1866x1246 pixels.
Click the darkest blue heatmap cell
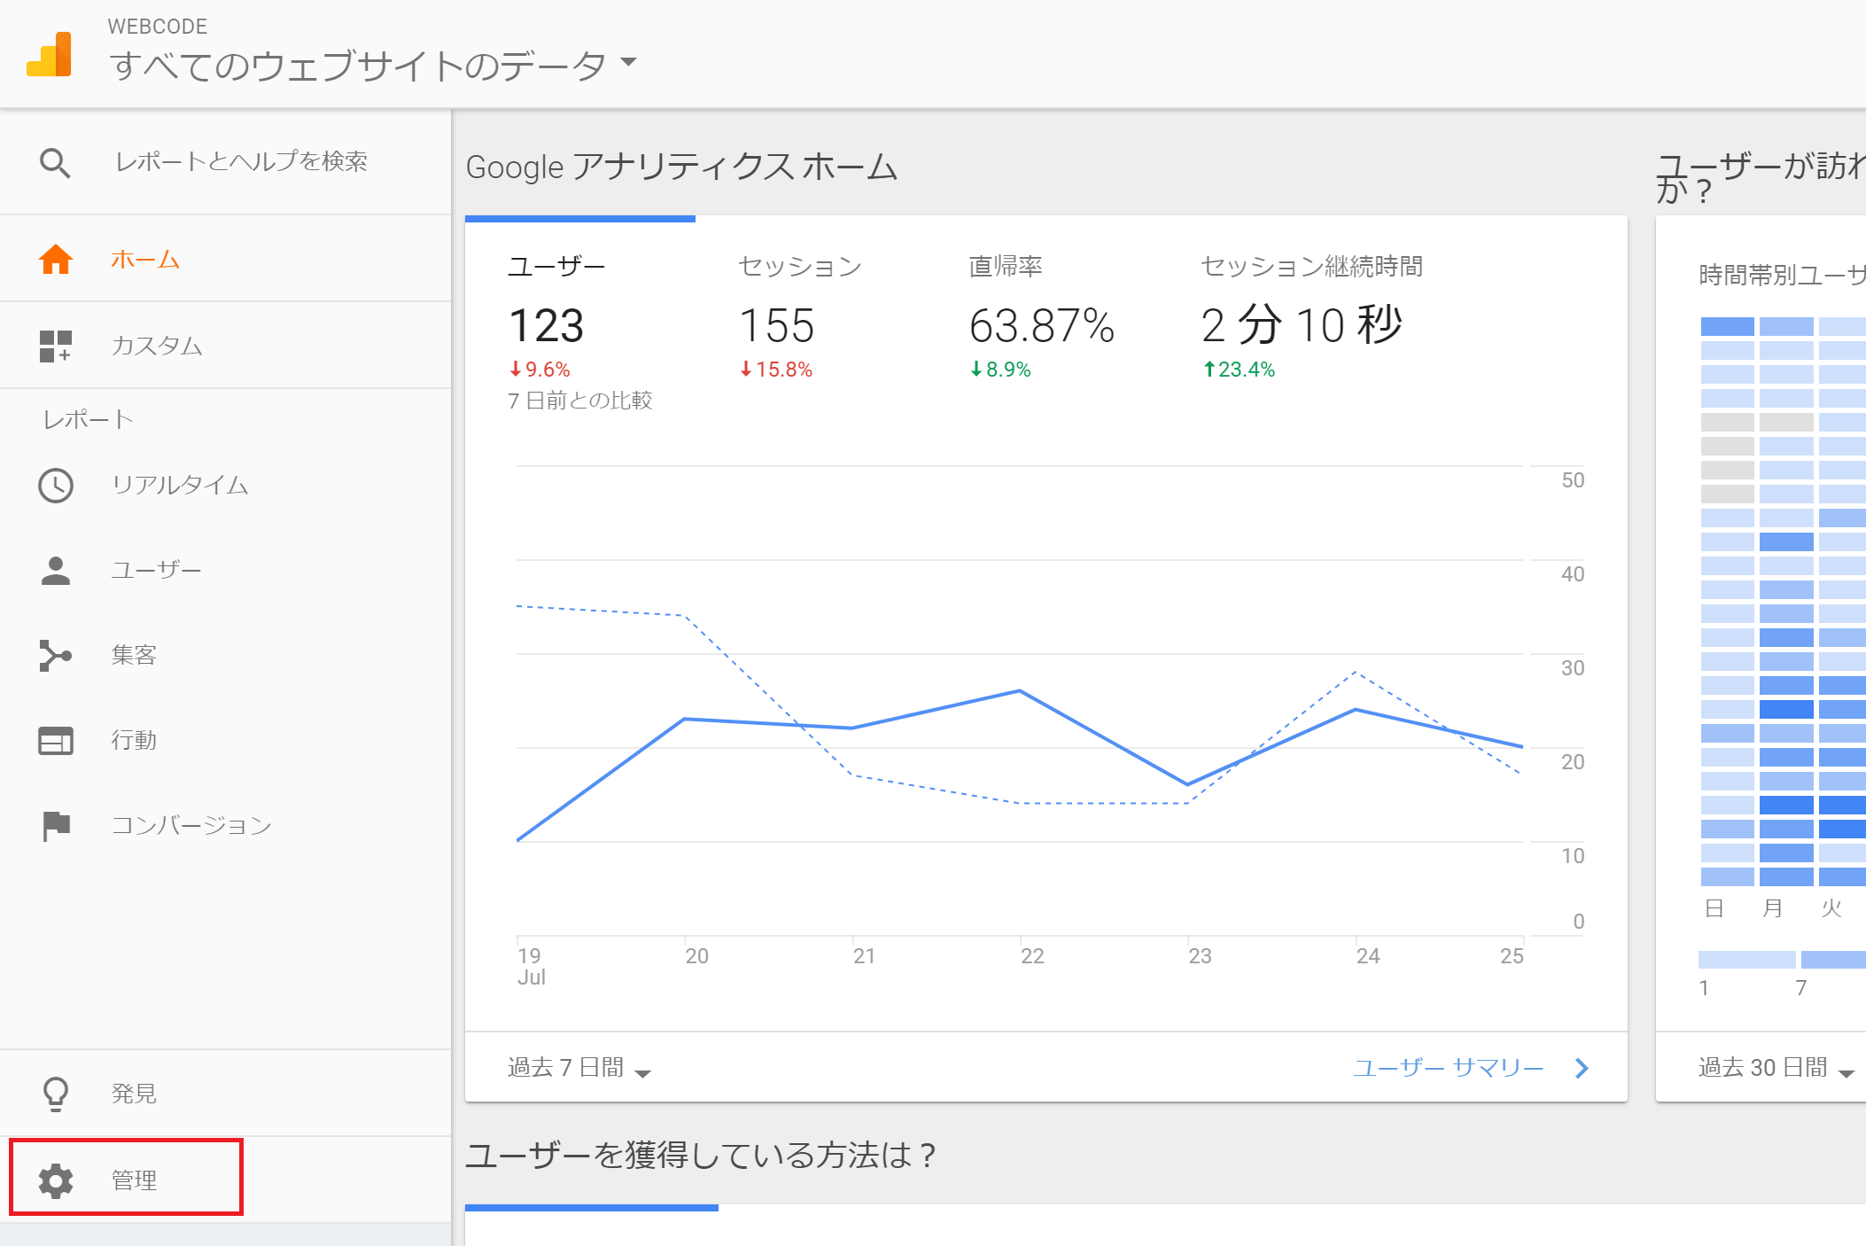(x=1785, y=709)
